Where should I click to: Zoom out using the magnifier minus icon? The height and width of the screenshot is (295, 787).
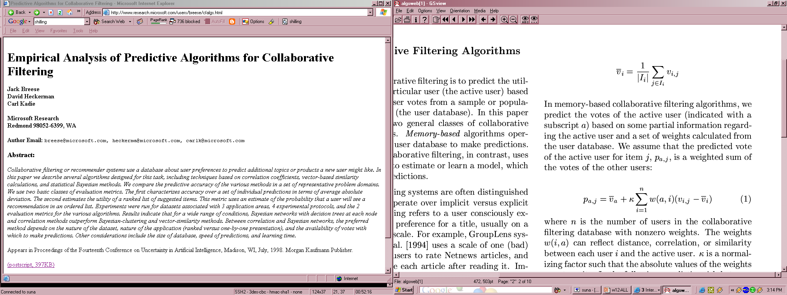click(513, 20)
